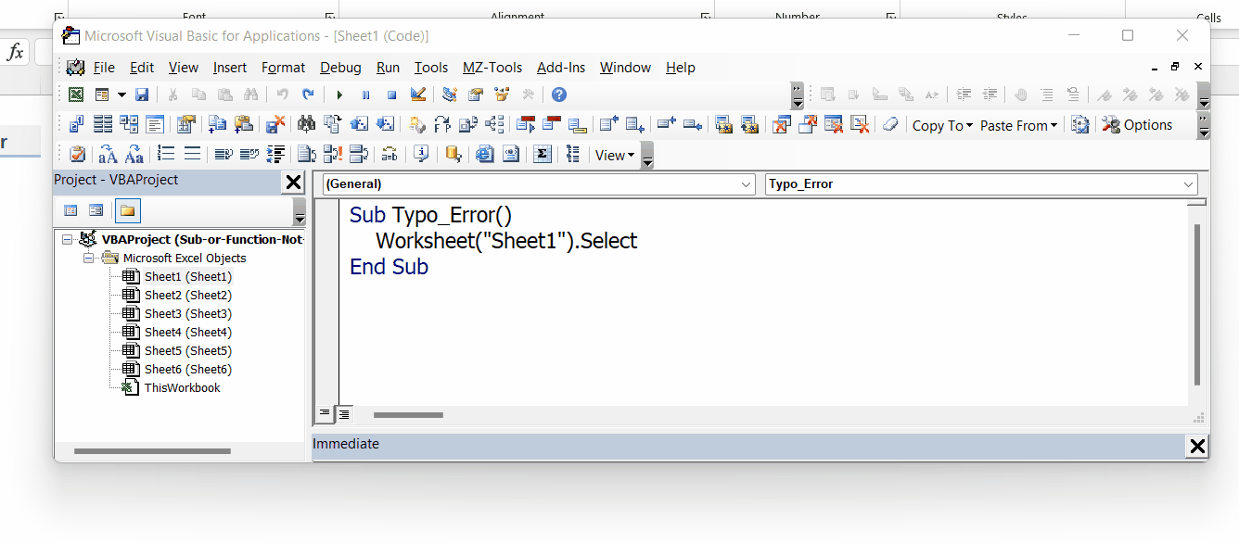The height and width of the screenshot is (543, 1239).
Task: Switch Project Explorer to View Code mode
Action: pos(70,210)
